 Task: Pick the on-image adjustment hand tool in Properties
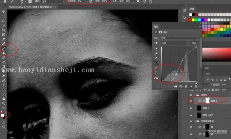(156, 43)
